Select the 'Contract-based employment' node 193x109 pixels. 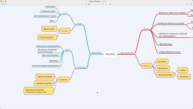click(46, 66)
